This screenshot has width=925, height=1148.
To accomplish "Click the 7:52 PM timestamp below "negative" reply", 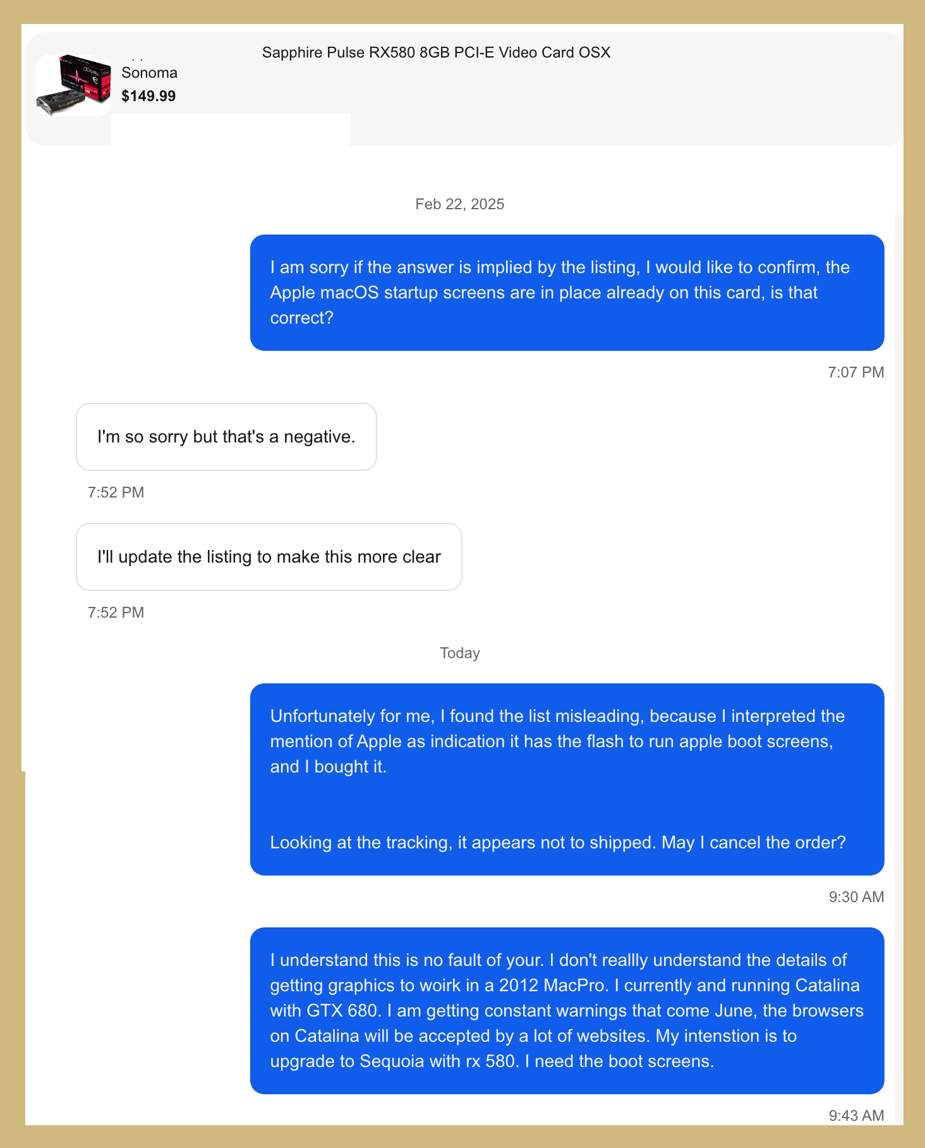I will tap(116, 492).
